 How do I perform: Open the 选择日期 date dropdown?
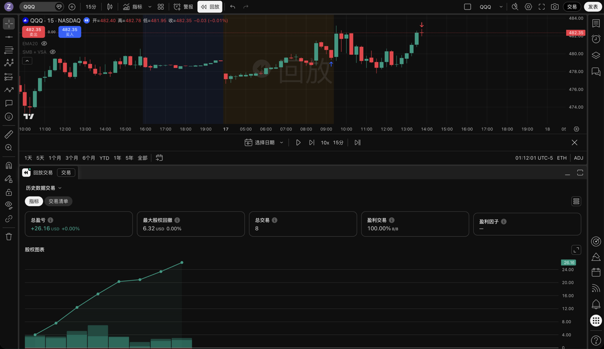(264, 143)
